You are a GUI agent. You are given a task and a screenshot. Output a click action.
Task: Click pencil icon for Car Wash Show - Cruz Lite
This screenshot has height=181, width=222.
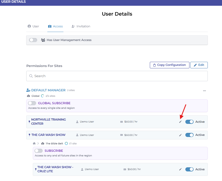coord(180,170)
